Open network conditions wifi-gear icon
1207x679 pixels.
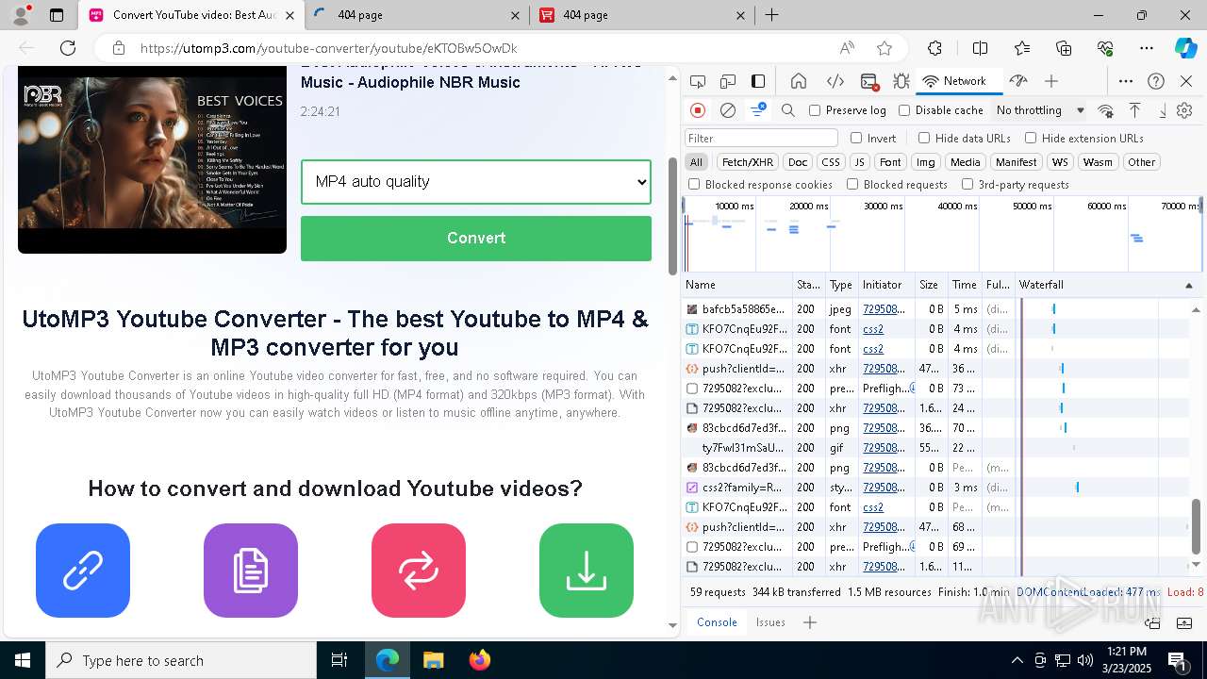1106,110
